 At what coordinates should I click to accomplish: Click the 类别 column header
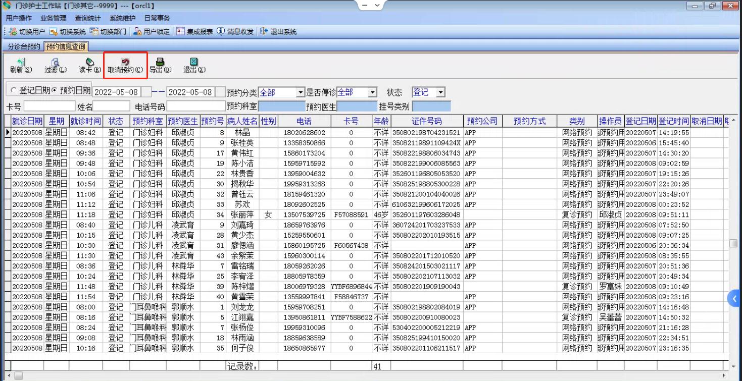pos(577,121)
